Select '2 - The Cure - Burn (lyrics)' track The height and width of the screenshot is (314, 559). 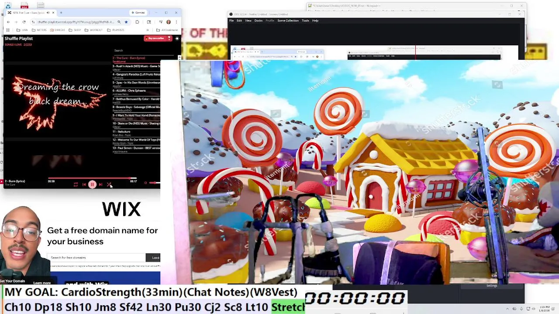(x=136, y=59)
